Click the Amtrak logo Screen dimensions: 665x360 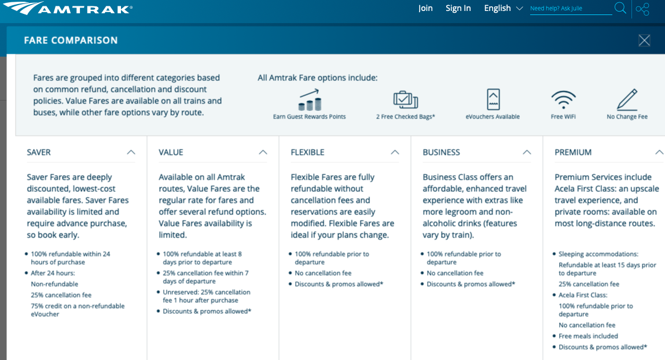point(68,8)
